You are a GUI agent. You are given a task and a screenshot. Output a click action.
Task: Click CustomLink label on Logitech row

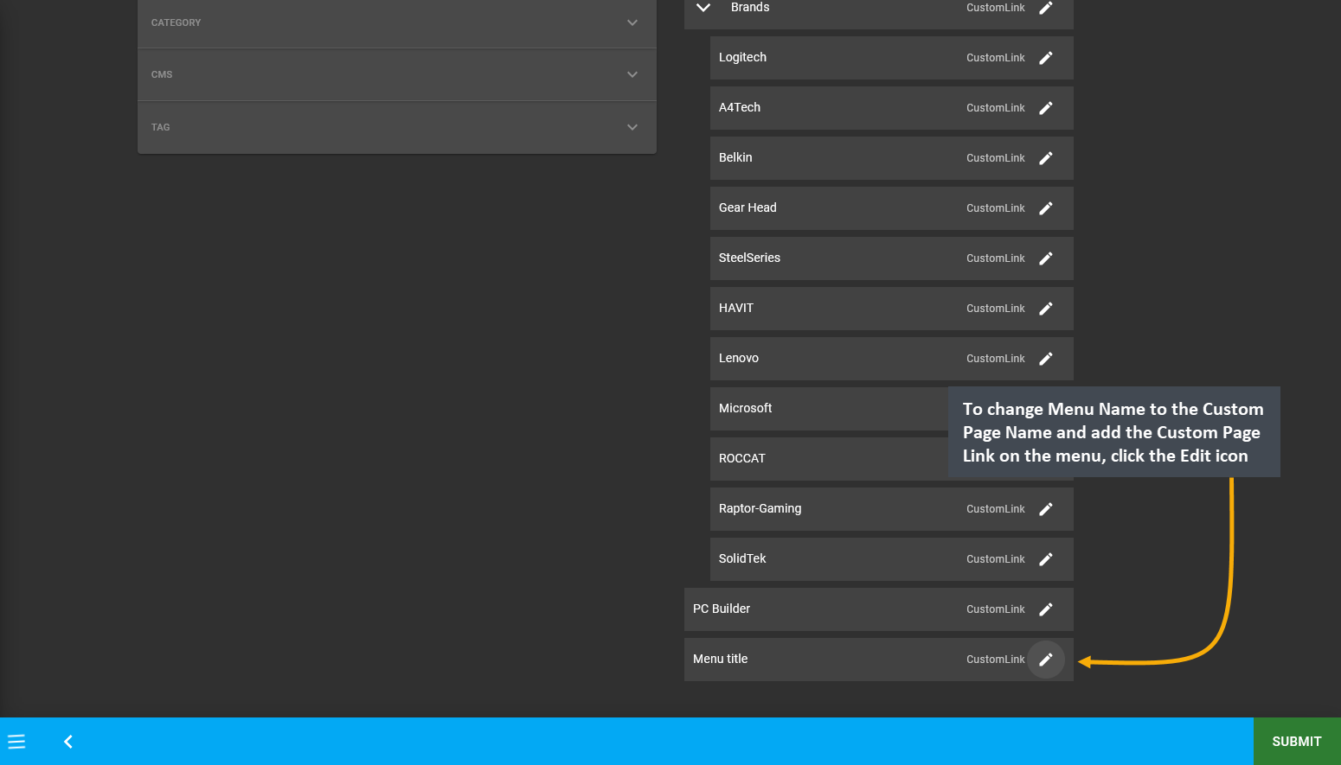(995, 58)
